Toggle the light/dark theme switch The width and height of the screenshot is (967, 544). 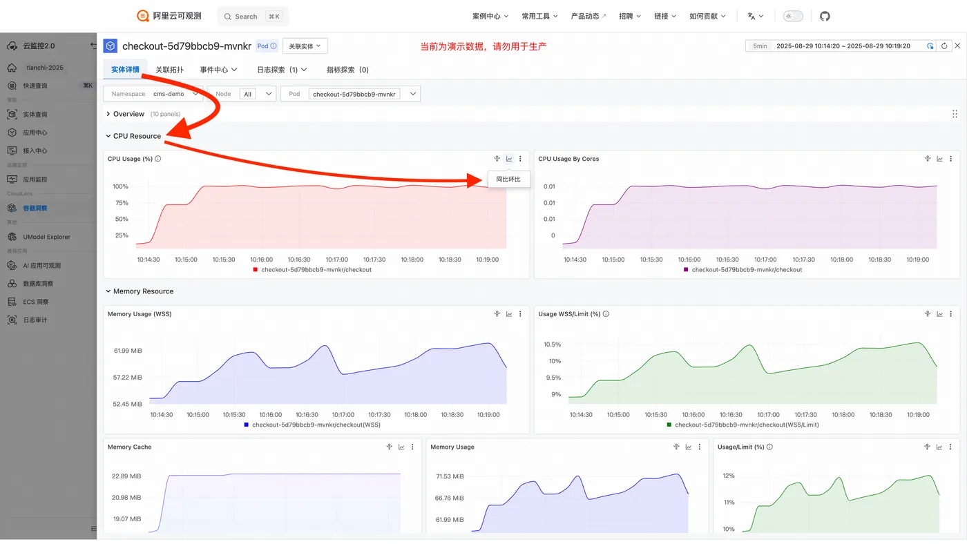(793, 16)
